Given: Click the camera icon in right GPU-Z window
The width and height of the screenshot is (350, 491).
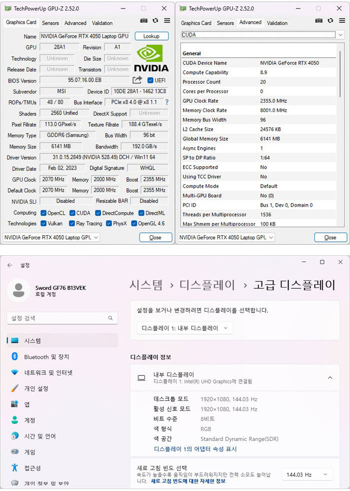Looking at the screenshot, I should point(318,21).
